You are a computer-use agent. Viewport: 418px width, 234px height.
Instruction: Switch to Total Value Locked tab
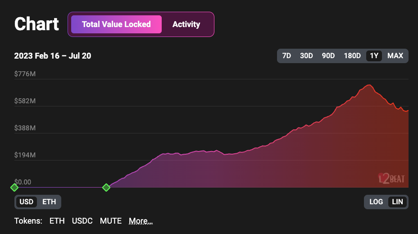tap(116, 24)
